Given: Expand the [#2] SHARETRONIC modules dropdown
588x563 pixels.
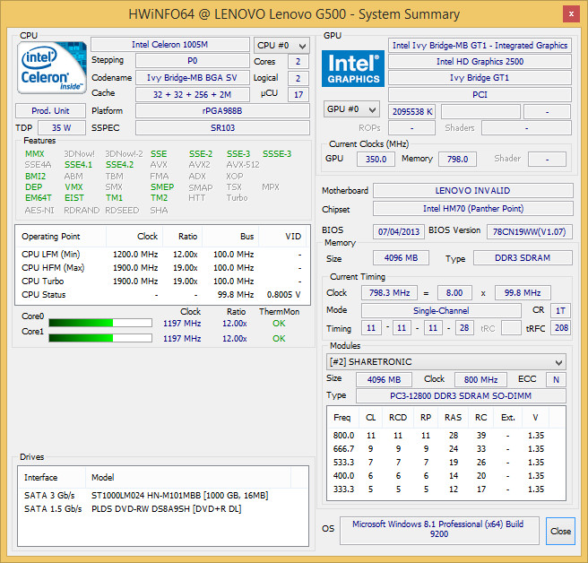Looking at the screenshot, I should click(445, 362).
